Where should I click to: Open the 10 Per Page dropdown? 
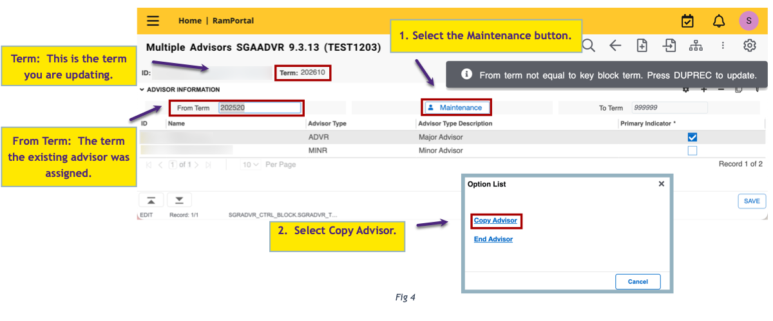pyautogui.click(x=251, y=165)
